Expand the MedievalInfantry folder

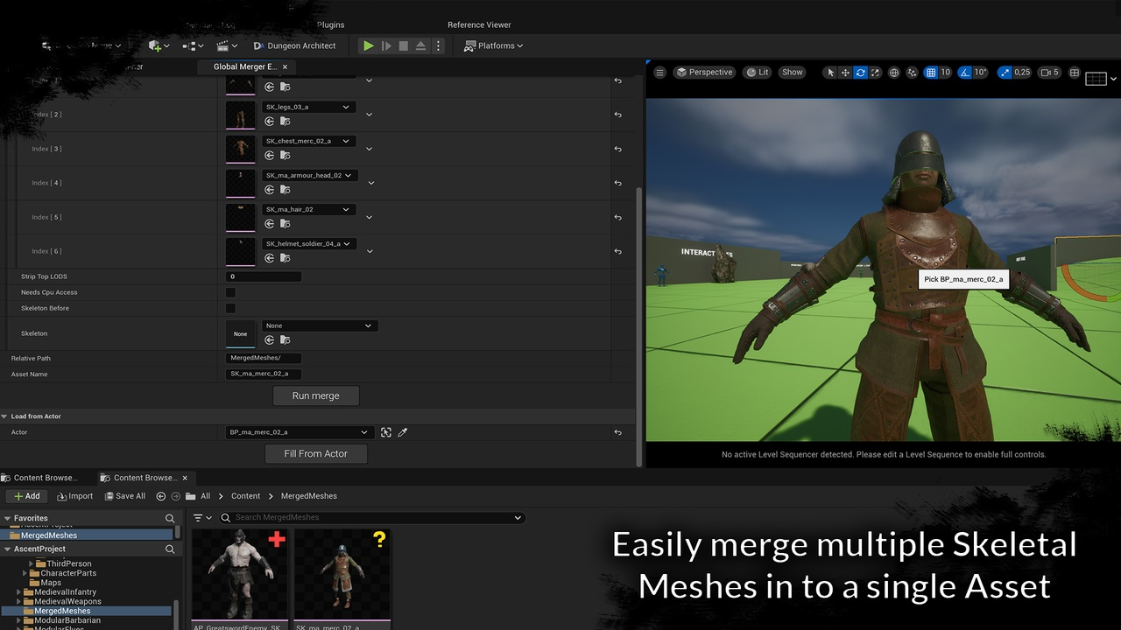[18, 592]
